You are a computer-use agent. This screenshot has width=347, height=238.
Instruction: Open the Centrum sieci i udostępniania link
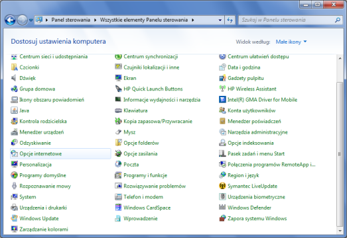(54, 57)
